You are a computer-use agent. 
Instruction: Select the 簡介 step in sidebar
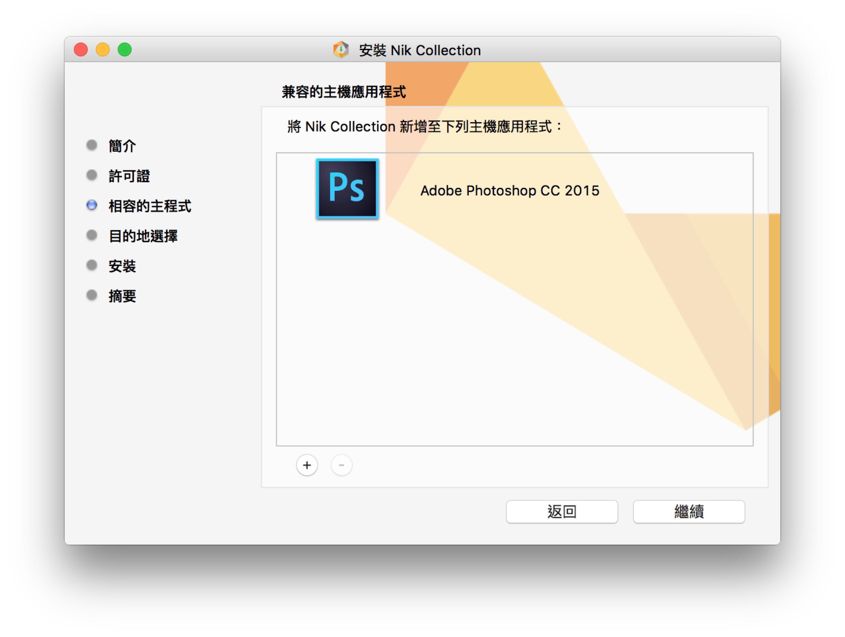click(x=122, y=146)
